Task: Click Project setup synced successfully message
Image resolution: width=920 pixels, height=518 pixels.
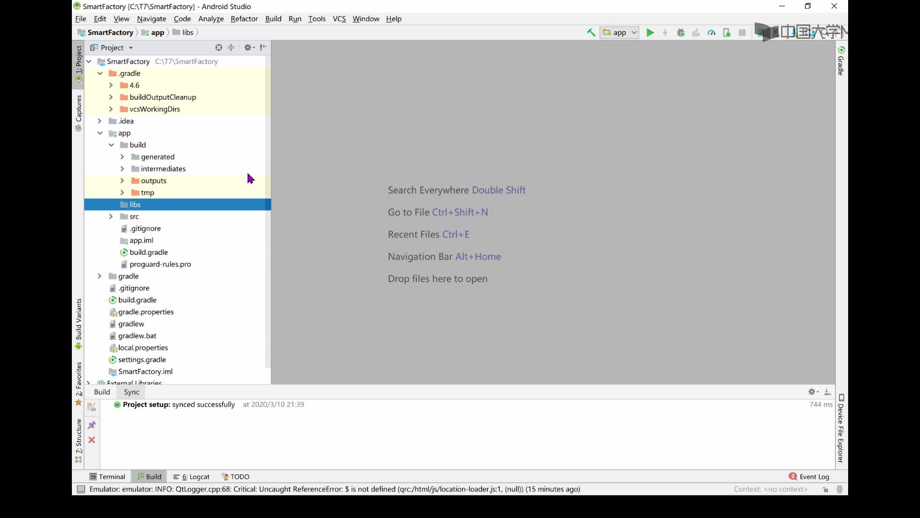Action: point(178,404)
